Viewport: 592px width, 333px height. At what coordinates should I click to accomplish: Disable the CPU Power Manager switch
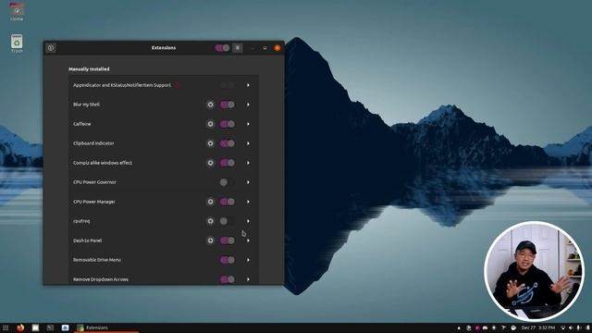click(x=228, y=202)
